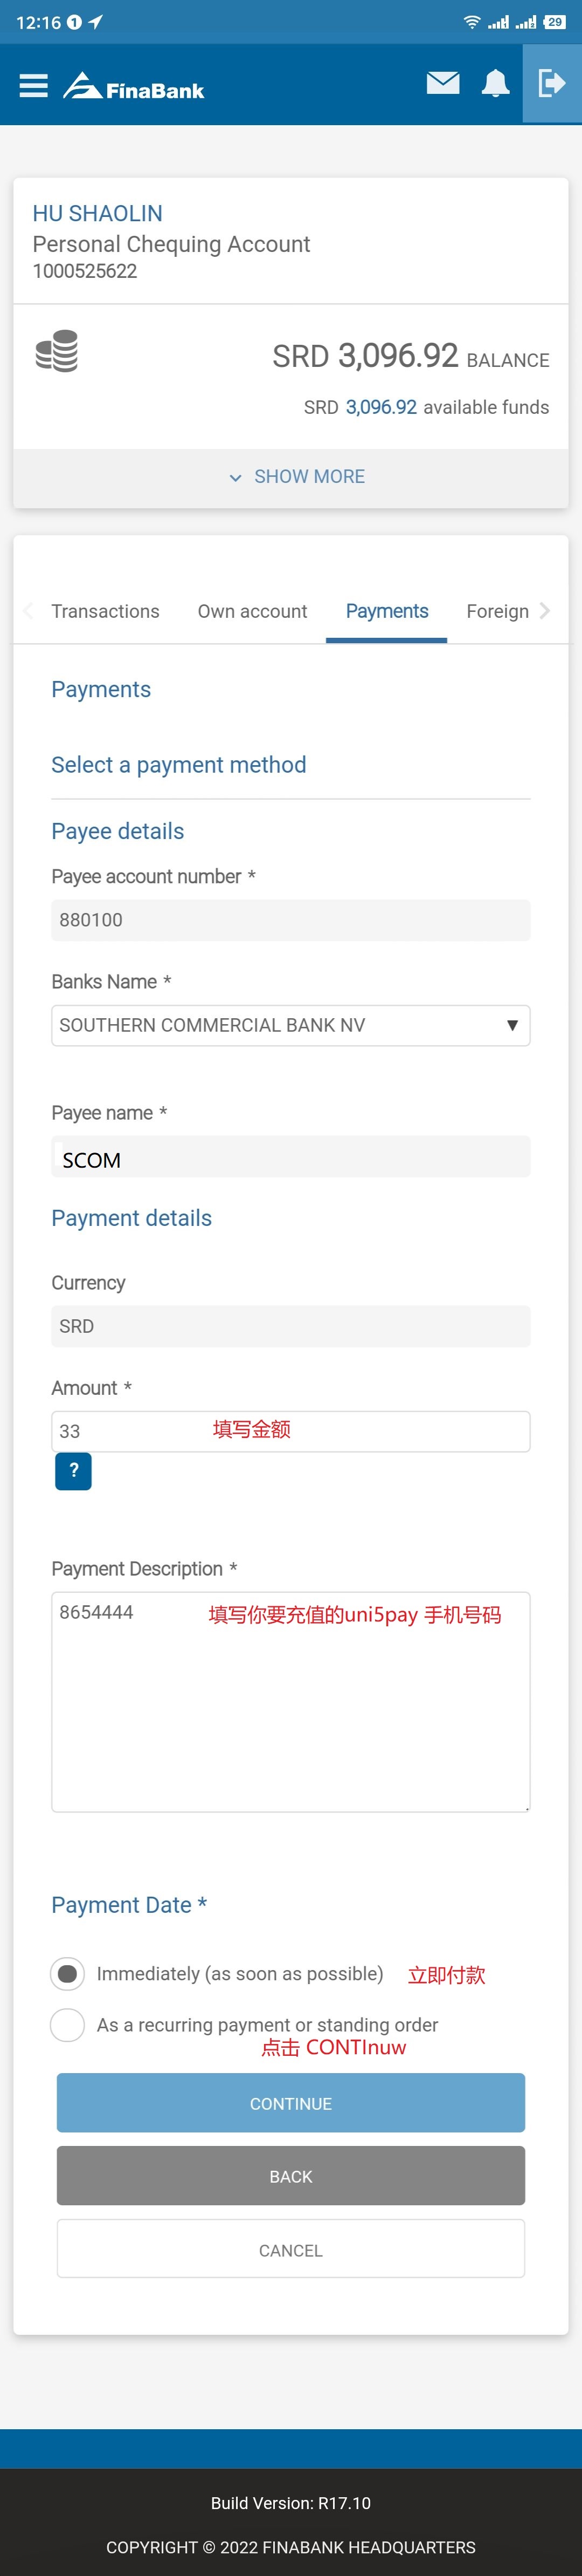Open the hamburger navigation menu
The width and height of the screenshot is (582, 2576).
(x=34, y=86)
